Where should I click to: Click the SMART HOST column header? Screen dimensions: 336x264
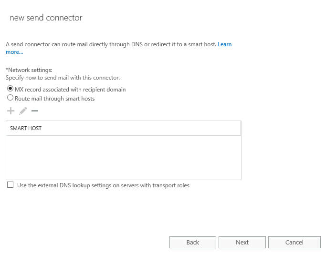(x=124, y=128)
